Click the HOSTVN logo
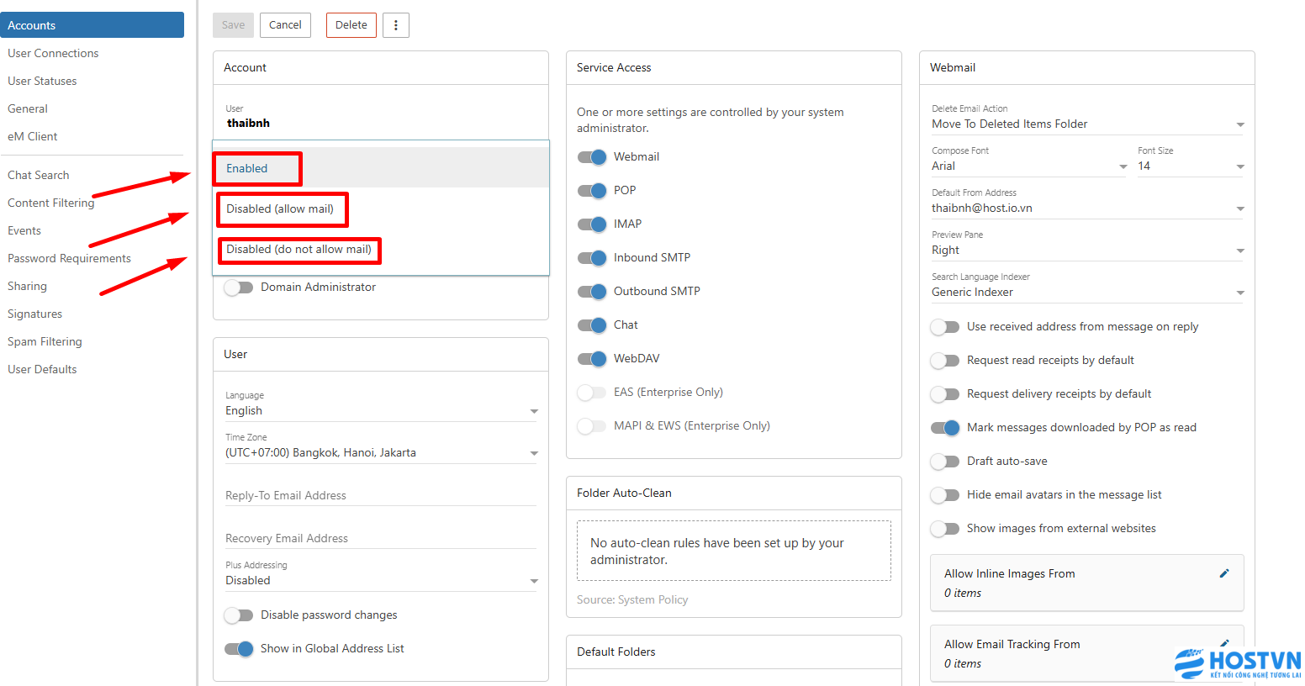Image resolution: width=1305 pixels, height=686 pixels. (x=1237, y=664)
